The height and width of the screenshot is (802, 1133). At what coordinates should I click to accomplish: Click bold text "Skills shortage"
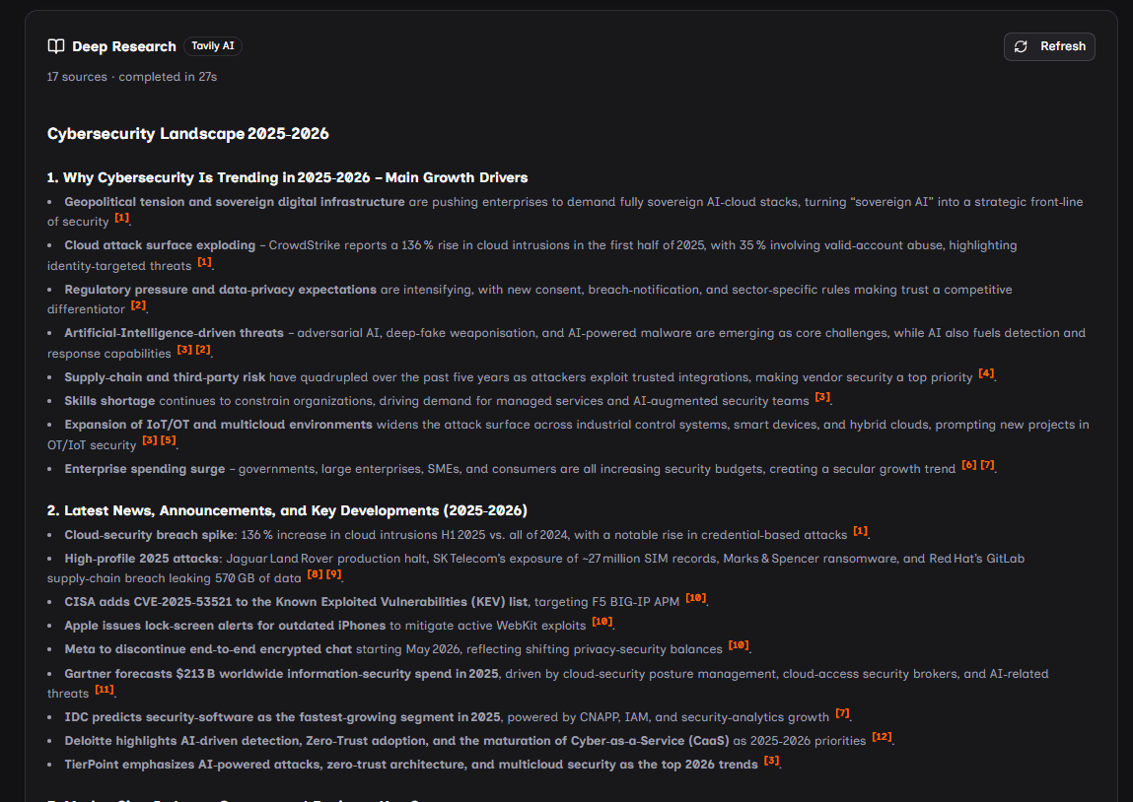click(x=109, y=401)
